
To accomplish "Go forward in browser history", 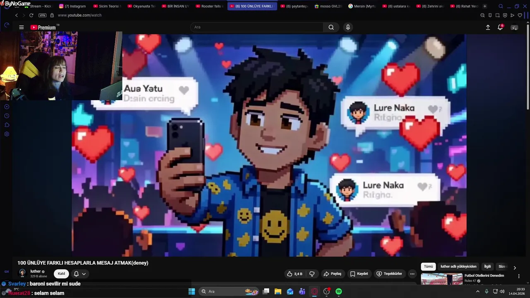I will tap(24, 15).
